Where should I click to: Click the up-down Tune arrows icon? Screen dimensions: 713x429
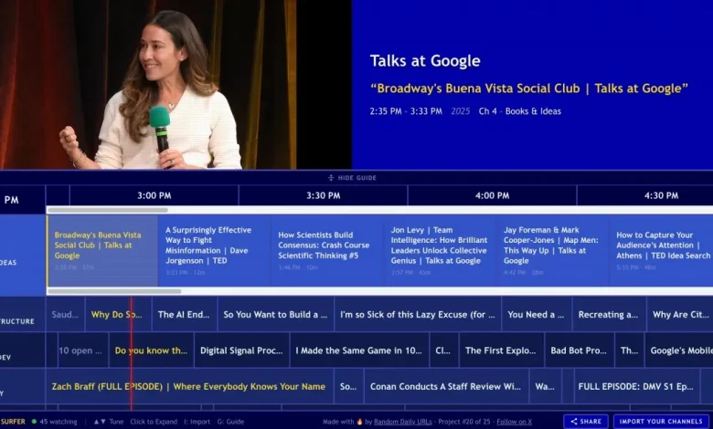click(100, 422)
